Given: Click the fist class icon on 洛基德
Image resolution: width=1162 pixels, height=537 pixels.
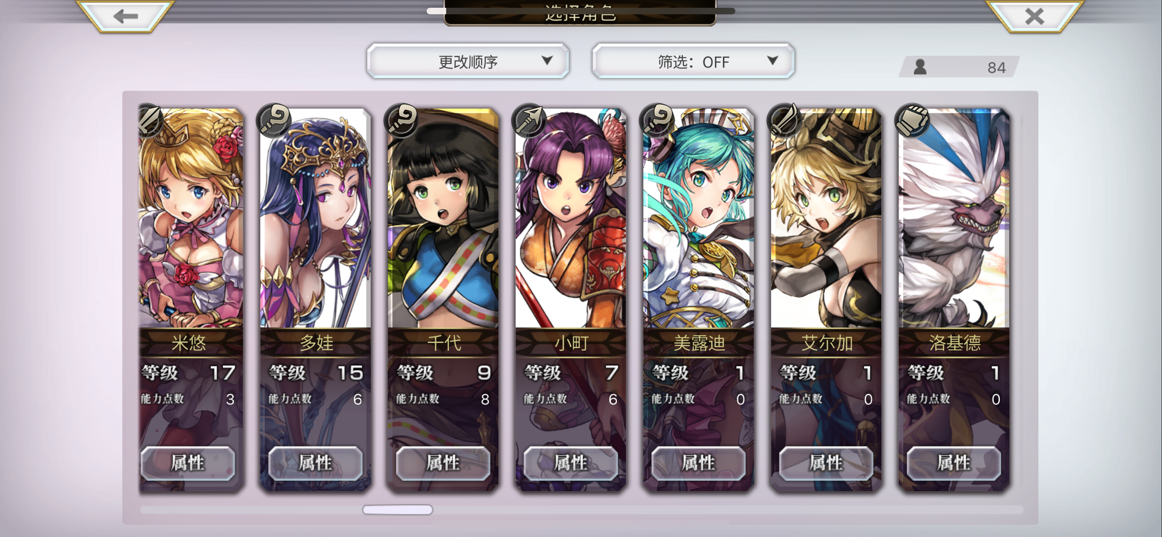Looking at the screenshot, I should pos(913,120).
